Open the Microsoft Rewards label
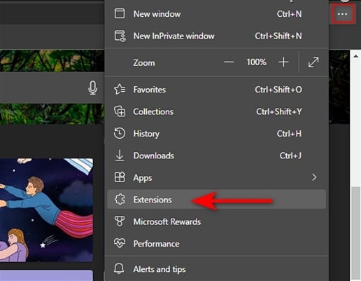 tap(167, 221)
